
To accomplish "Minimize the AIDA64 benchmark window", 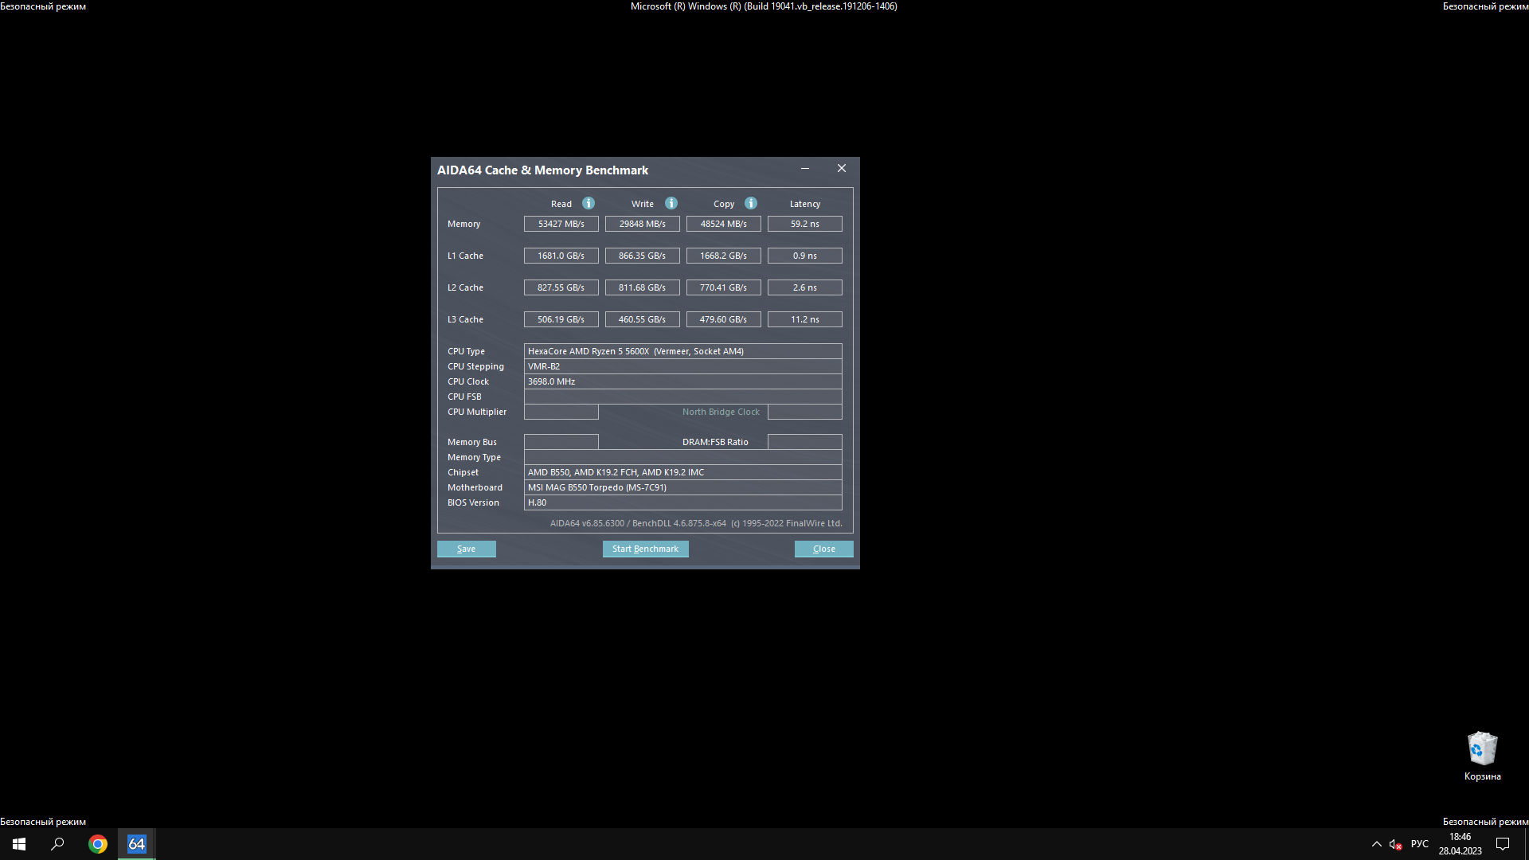I will [805, 169].
